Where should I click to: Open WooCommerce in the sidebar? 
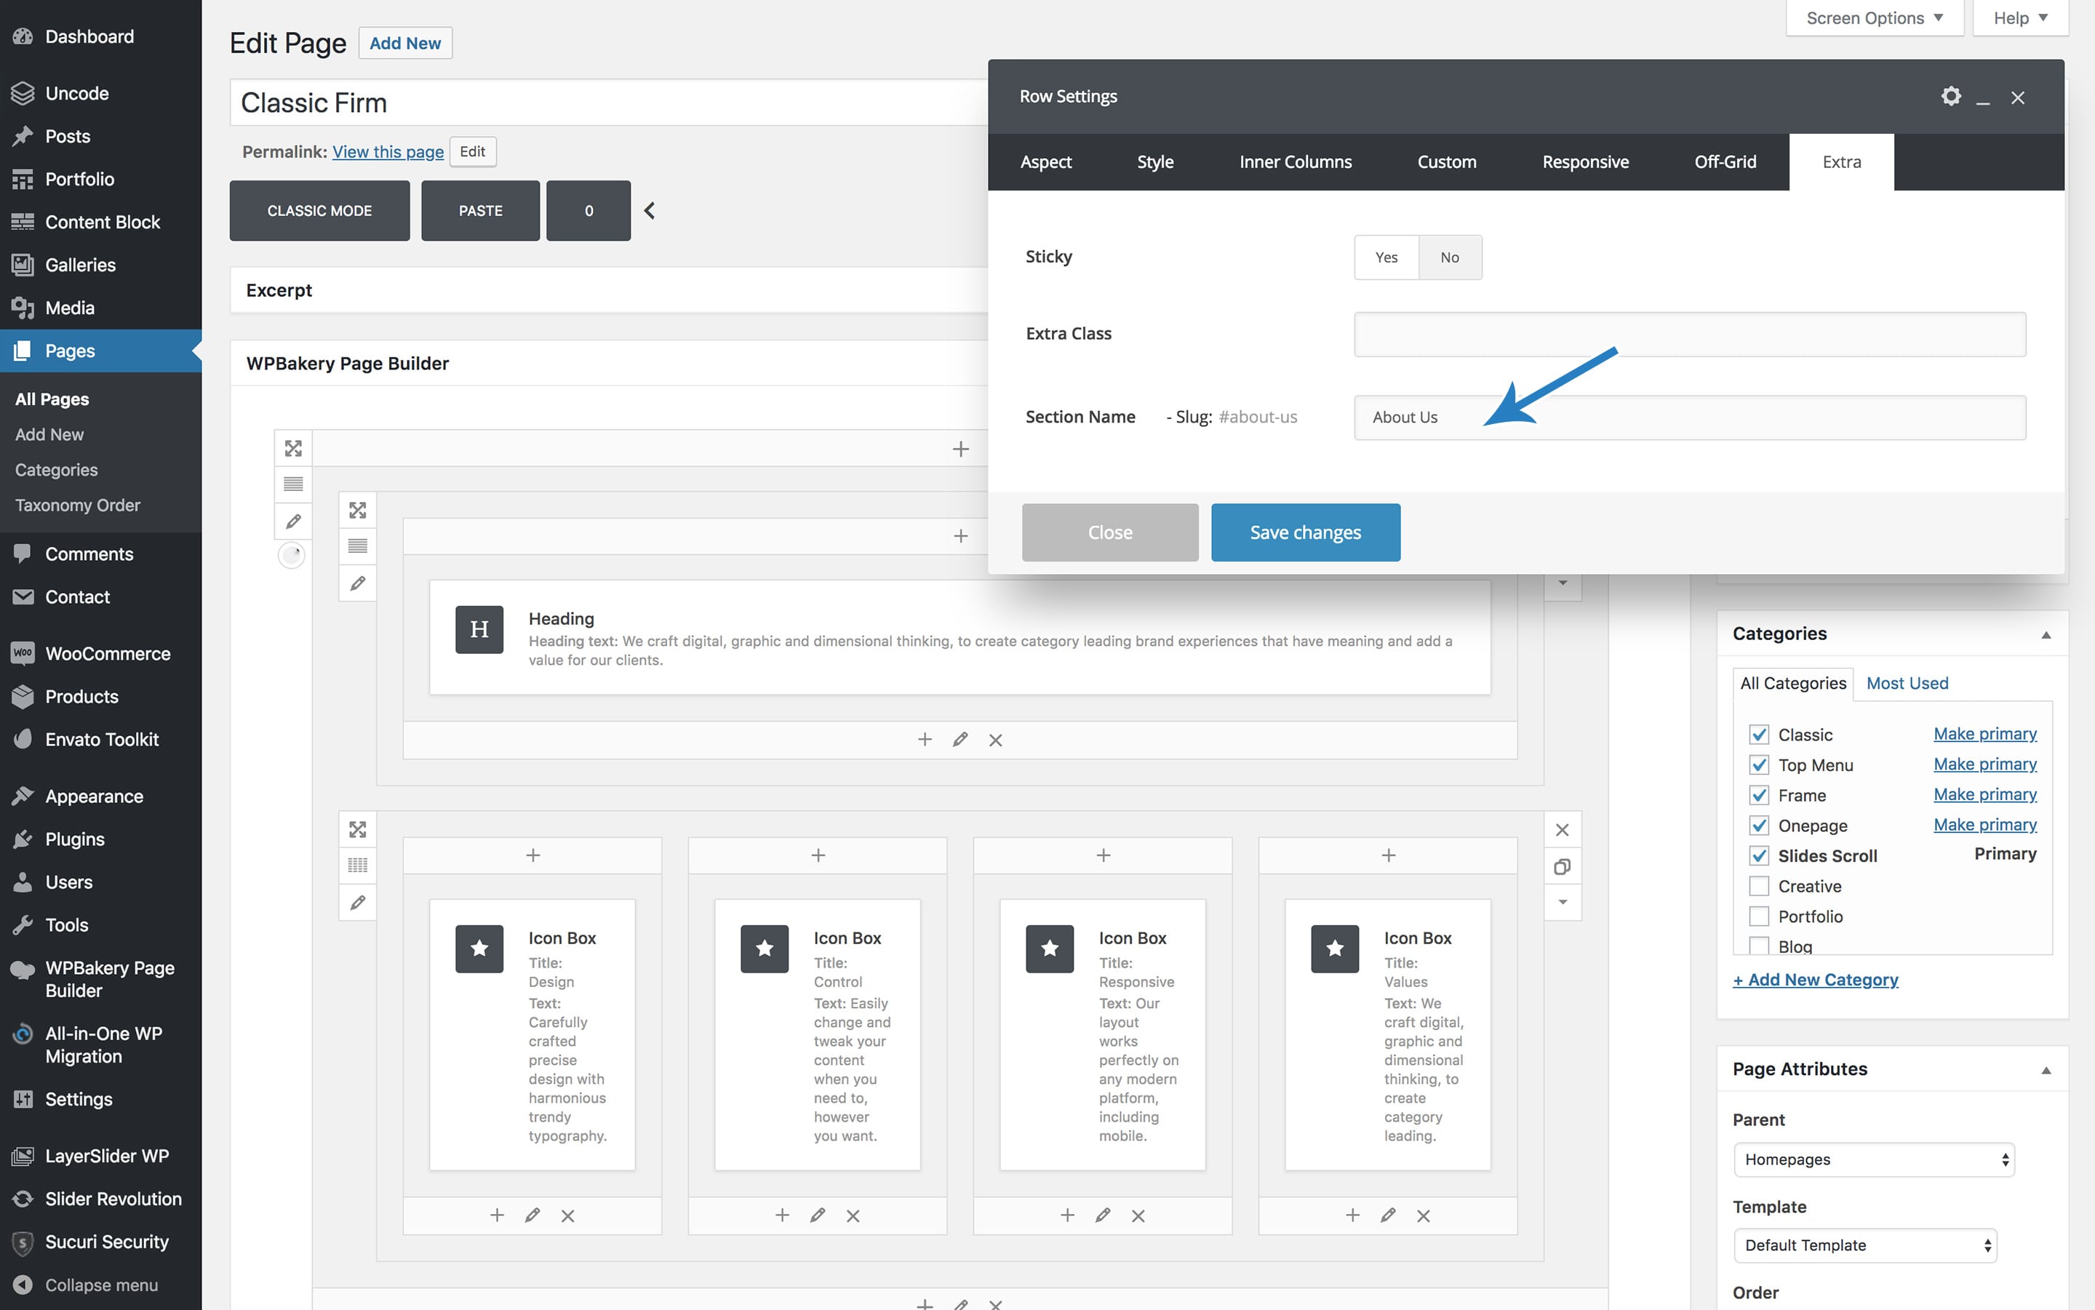point(108,653)
